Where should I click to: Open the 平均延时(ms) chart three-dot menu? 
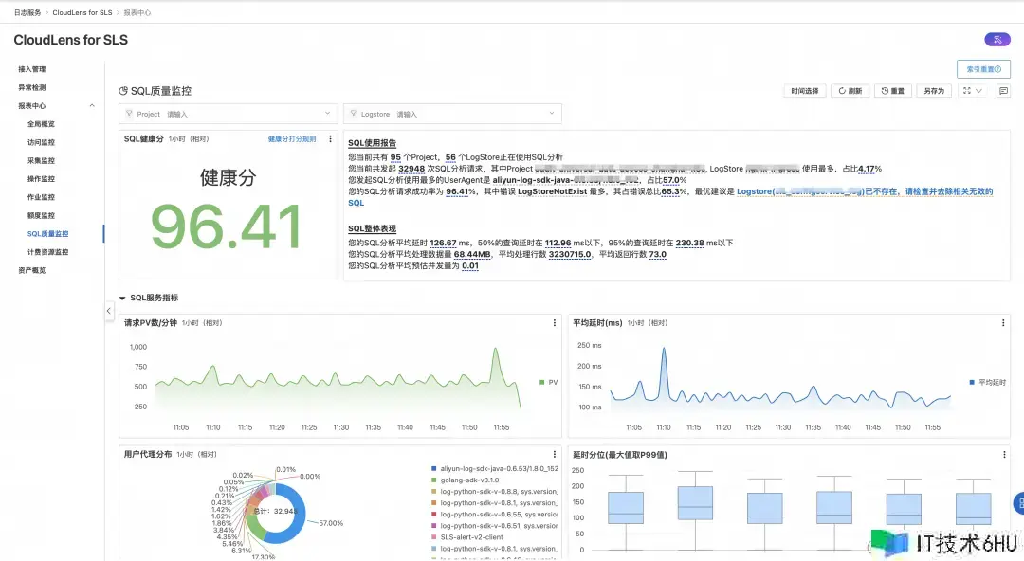click(x=1003, y=323)
